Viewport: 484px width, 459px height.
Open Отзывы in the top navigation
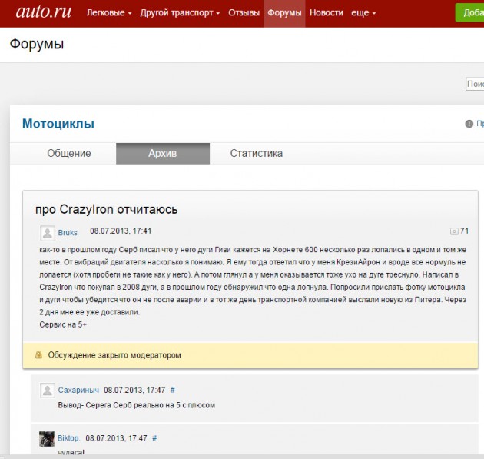coord(244,13)
